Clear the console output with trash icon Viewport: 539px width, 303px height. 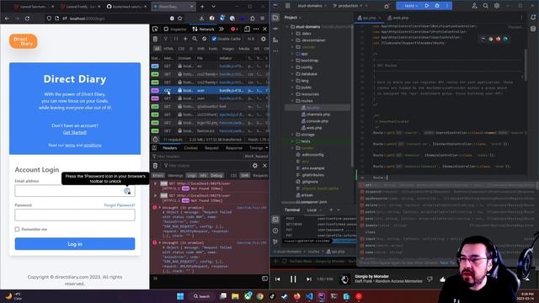[x=155, y=166]
